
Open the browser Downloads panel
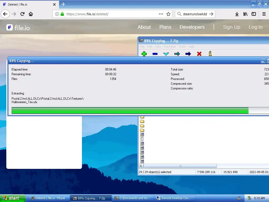tap(237, 14)
